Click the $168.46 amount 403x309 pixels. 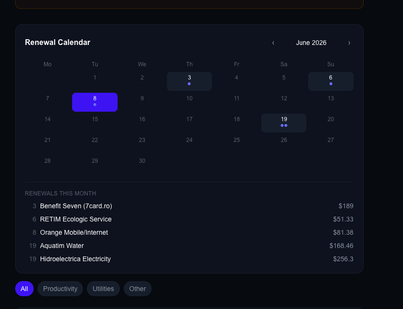pyautogui.click(x=341, y=246)
